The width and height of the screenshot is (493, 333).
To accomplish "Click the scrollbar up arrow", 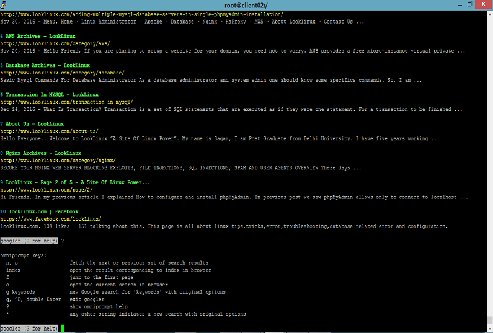I will click(490, 14).
